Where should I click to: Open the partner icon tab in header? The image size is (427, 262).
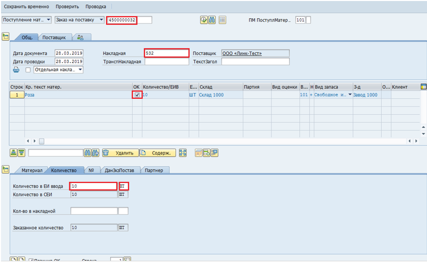click(81, 37)
